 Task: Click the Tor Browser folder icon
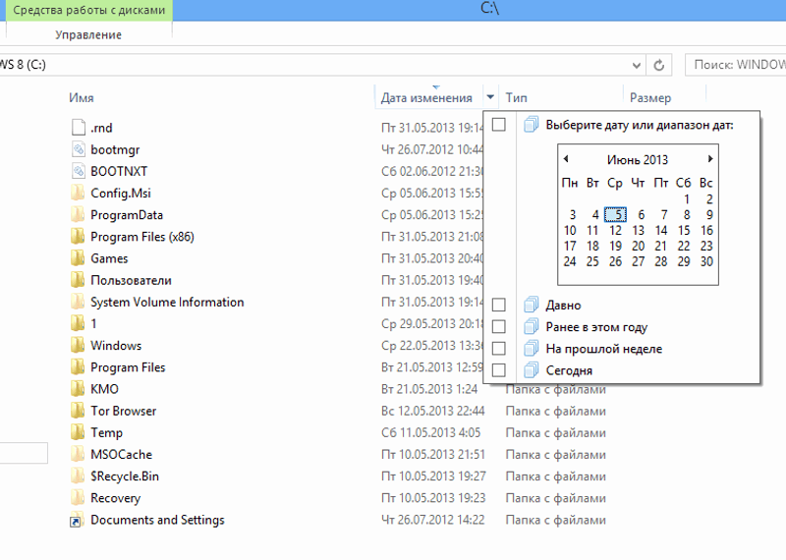[x=78, y=411]
